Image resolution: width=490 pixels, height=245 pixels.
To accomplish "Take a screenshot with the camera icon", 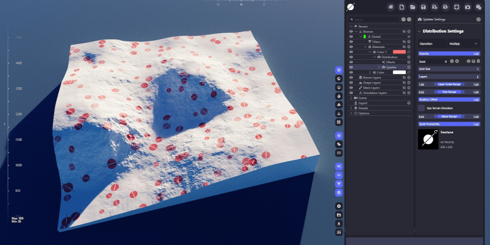I will (x=467, y=7).
